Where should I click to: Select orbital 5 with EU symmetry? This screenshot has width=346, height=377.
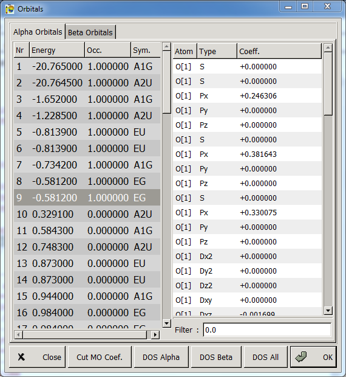87,132
